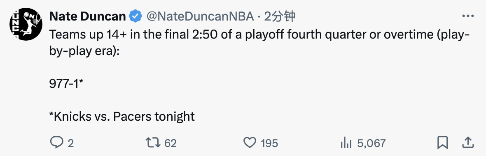Open Nate Duncan's profile avatar picture

pyautogui.click(x=26, y=24)
